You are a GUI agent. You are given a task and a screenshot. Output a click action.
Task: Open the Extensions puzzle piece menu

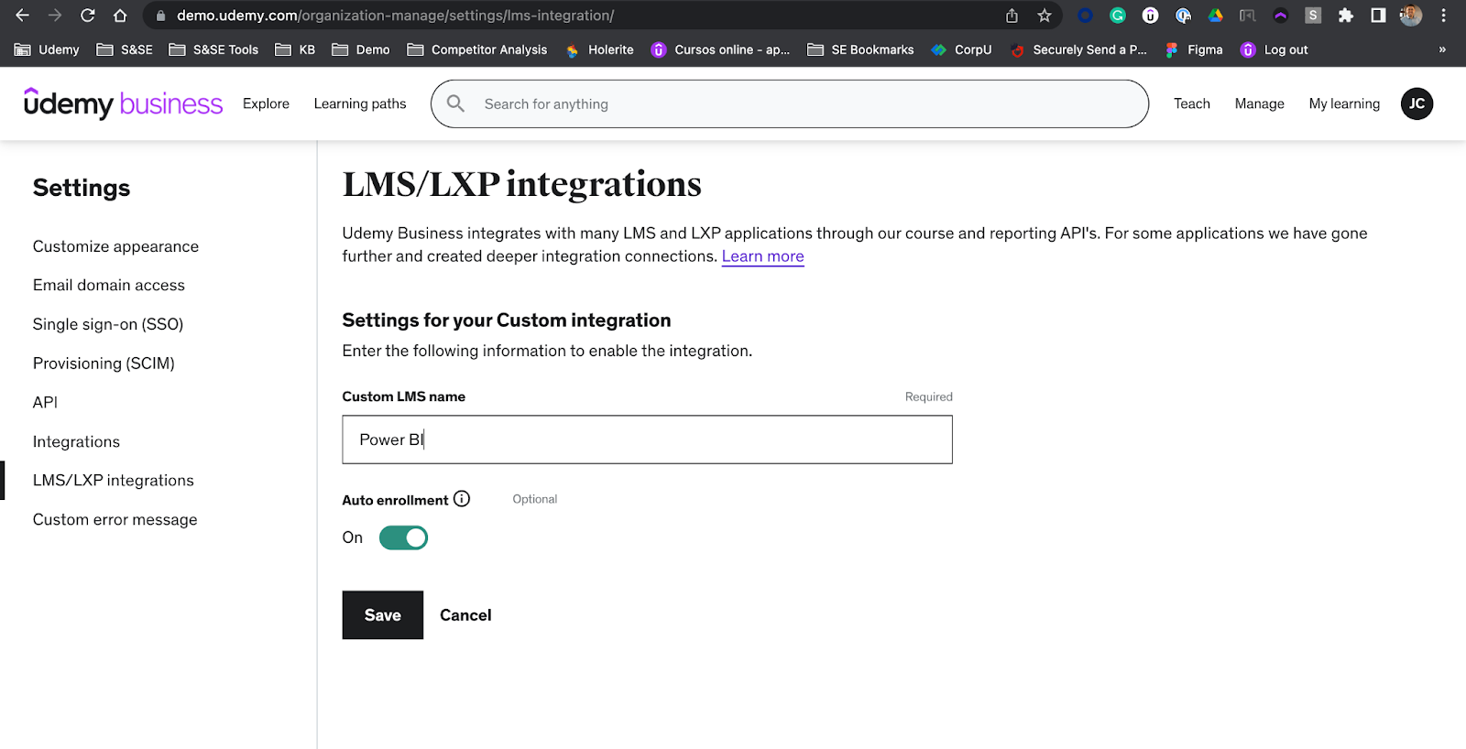pos(1345,16)
